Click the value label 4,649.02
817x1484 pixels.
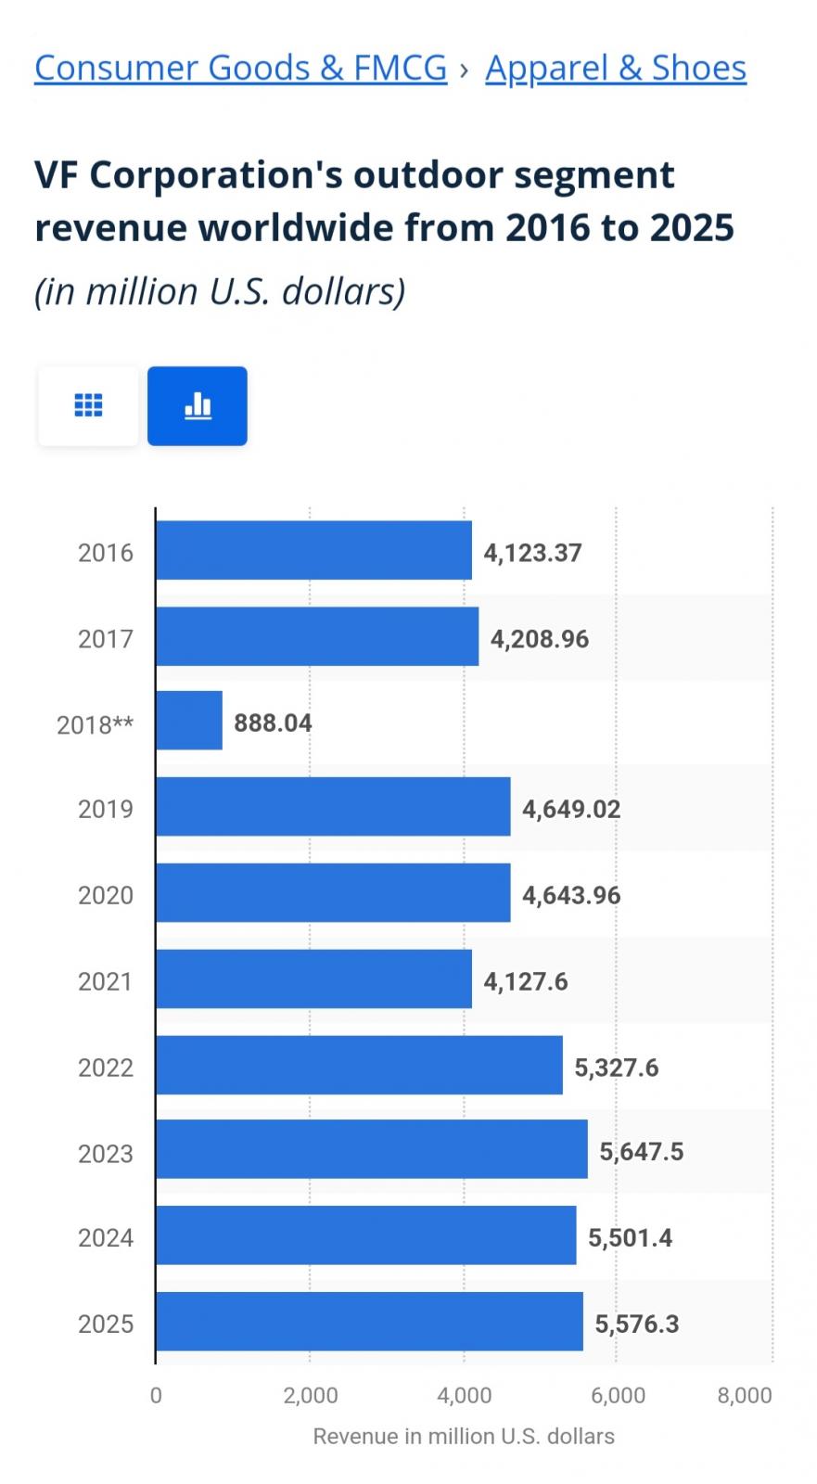coord(571,809)
